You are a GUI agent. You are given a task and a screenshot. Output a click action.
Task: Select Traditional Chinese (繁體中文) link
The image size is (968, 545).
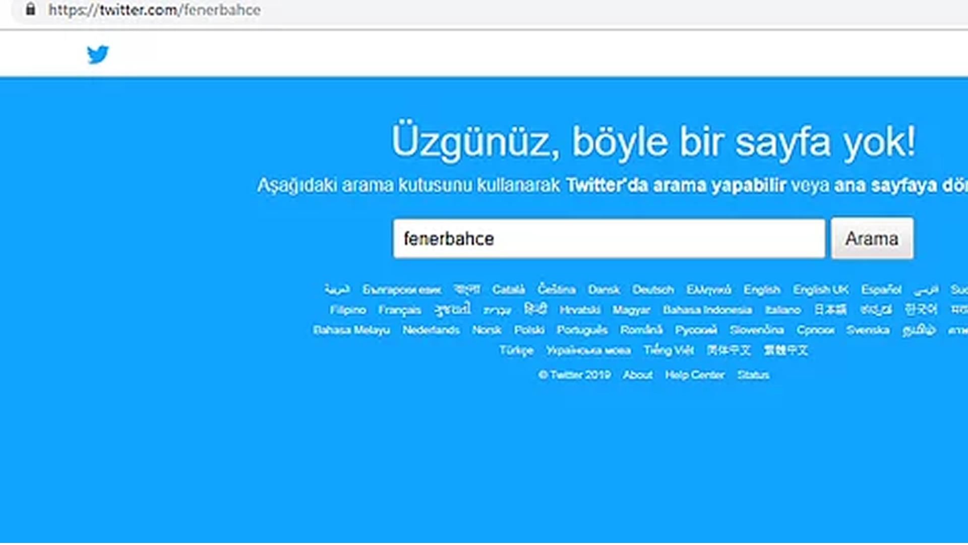coord(786,350)
